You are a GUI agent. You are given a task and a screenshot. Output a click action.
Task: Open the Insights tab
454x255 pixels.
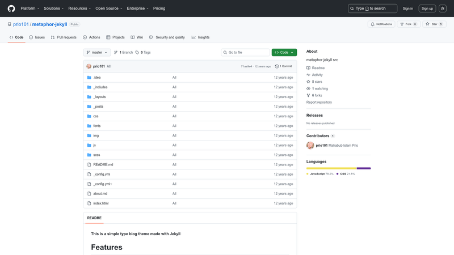click(x=201, y=37)
